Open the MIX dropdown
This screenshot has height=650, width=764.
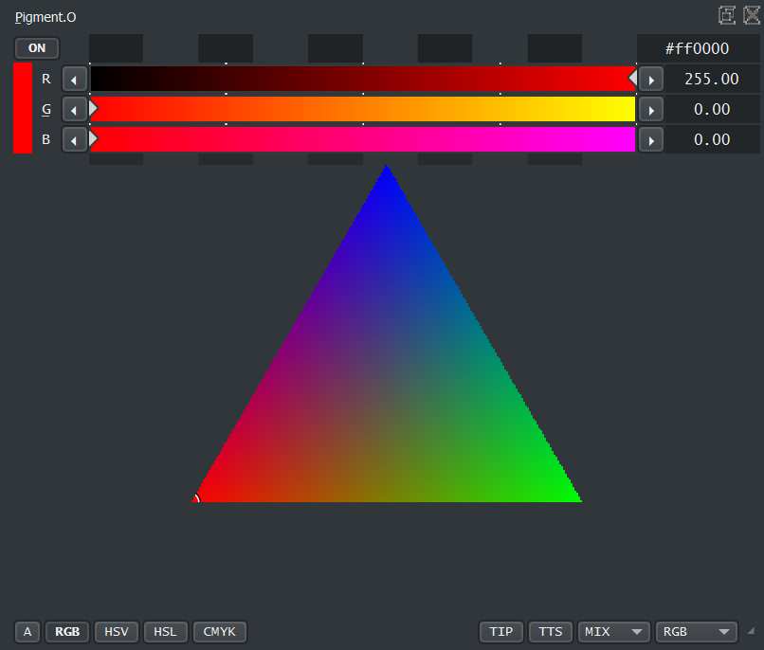coord(613,632)
